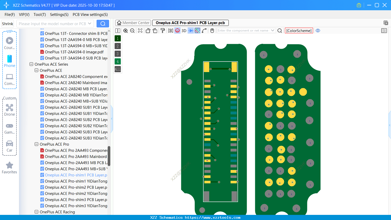Open the VIP(V) menu
Viewport: 391px width, 220px height.
click(24, 15)
